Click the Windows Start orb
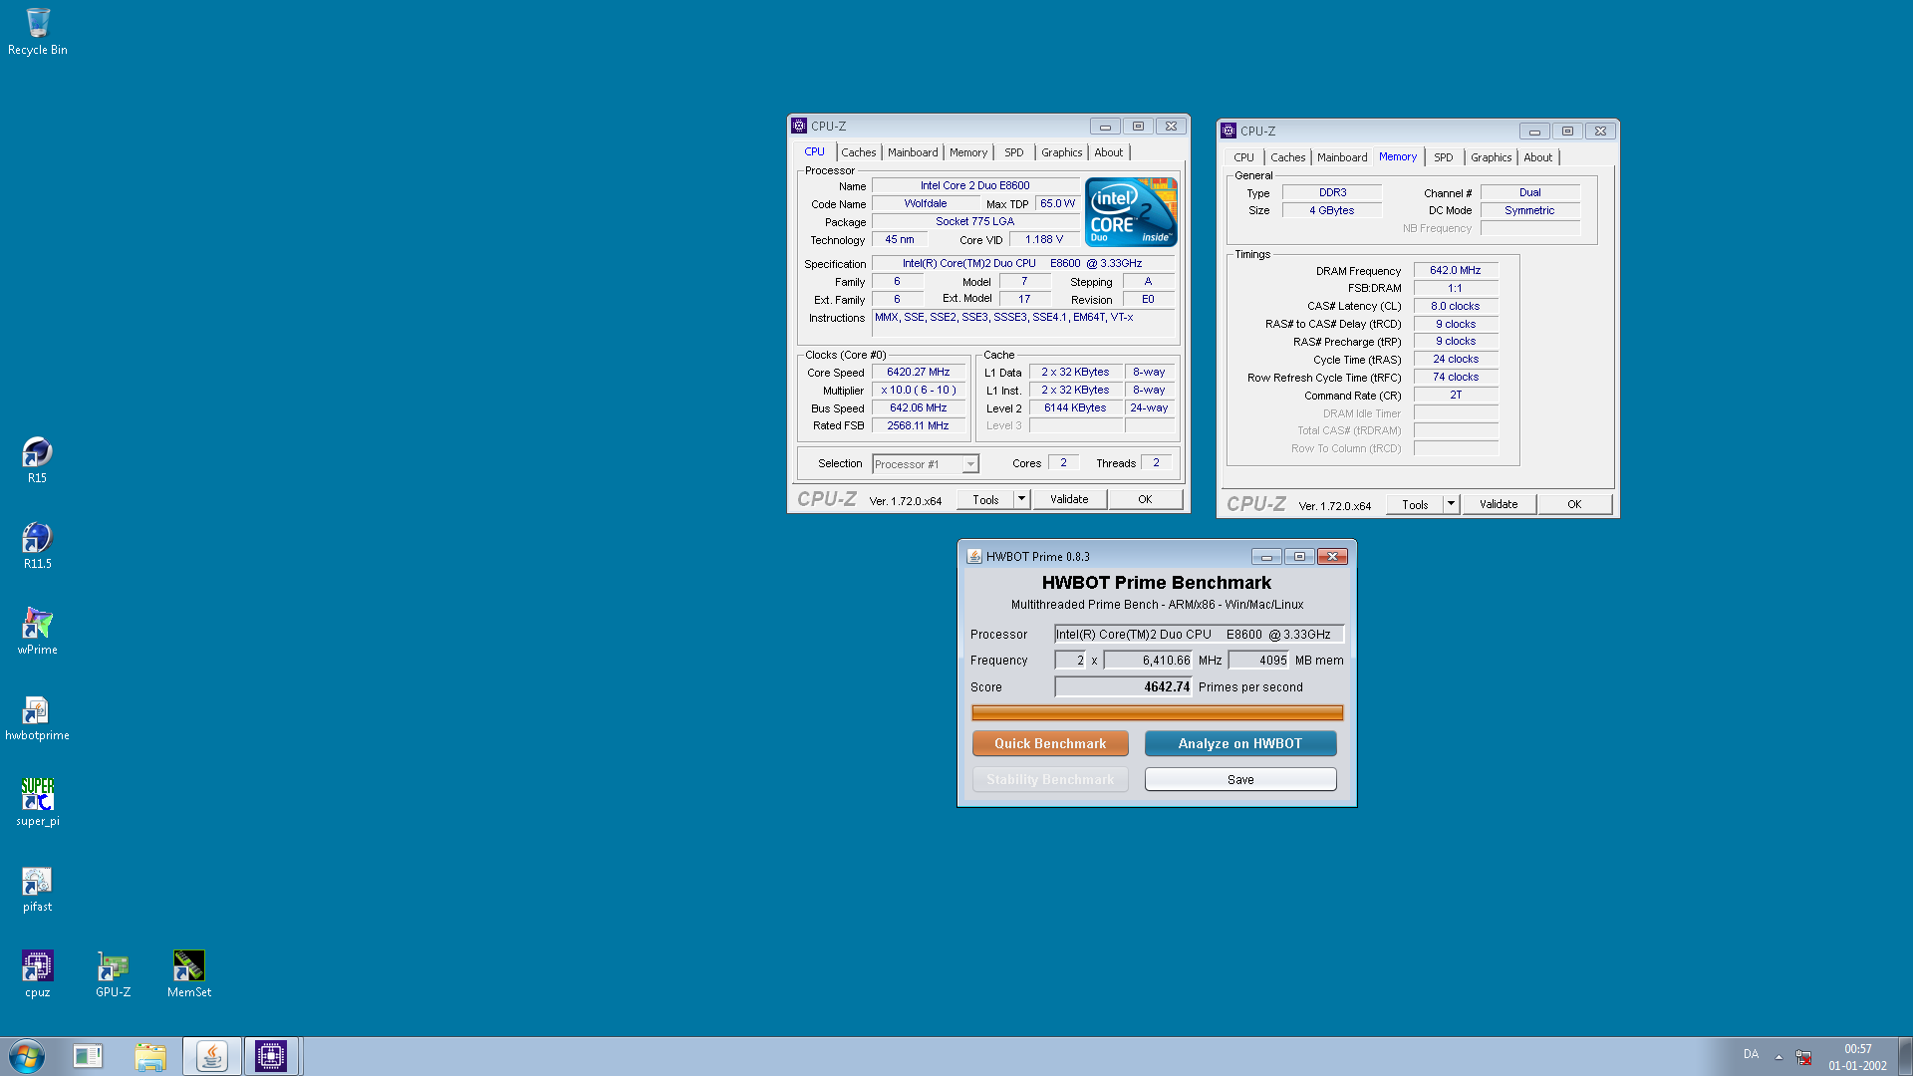The width and height of the screenshot is (1913, 1076). point(27,1056)
